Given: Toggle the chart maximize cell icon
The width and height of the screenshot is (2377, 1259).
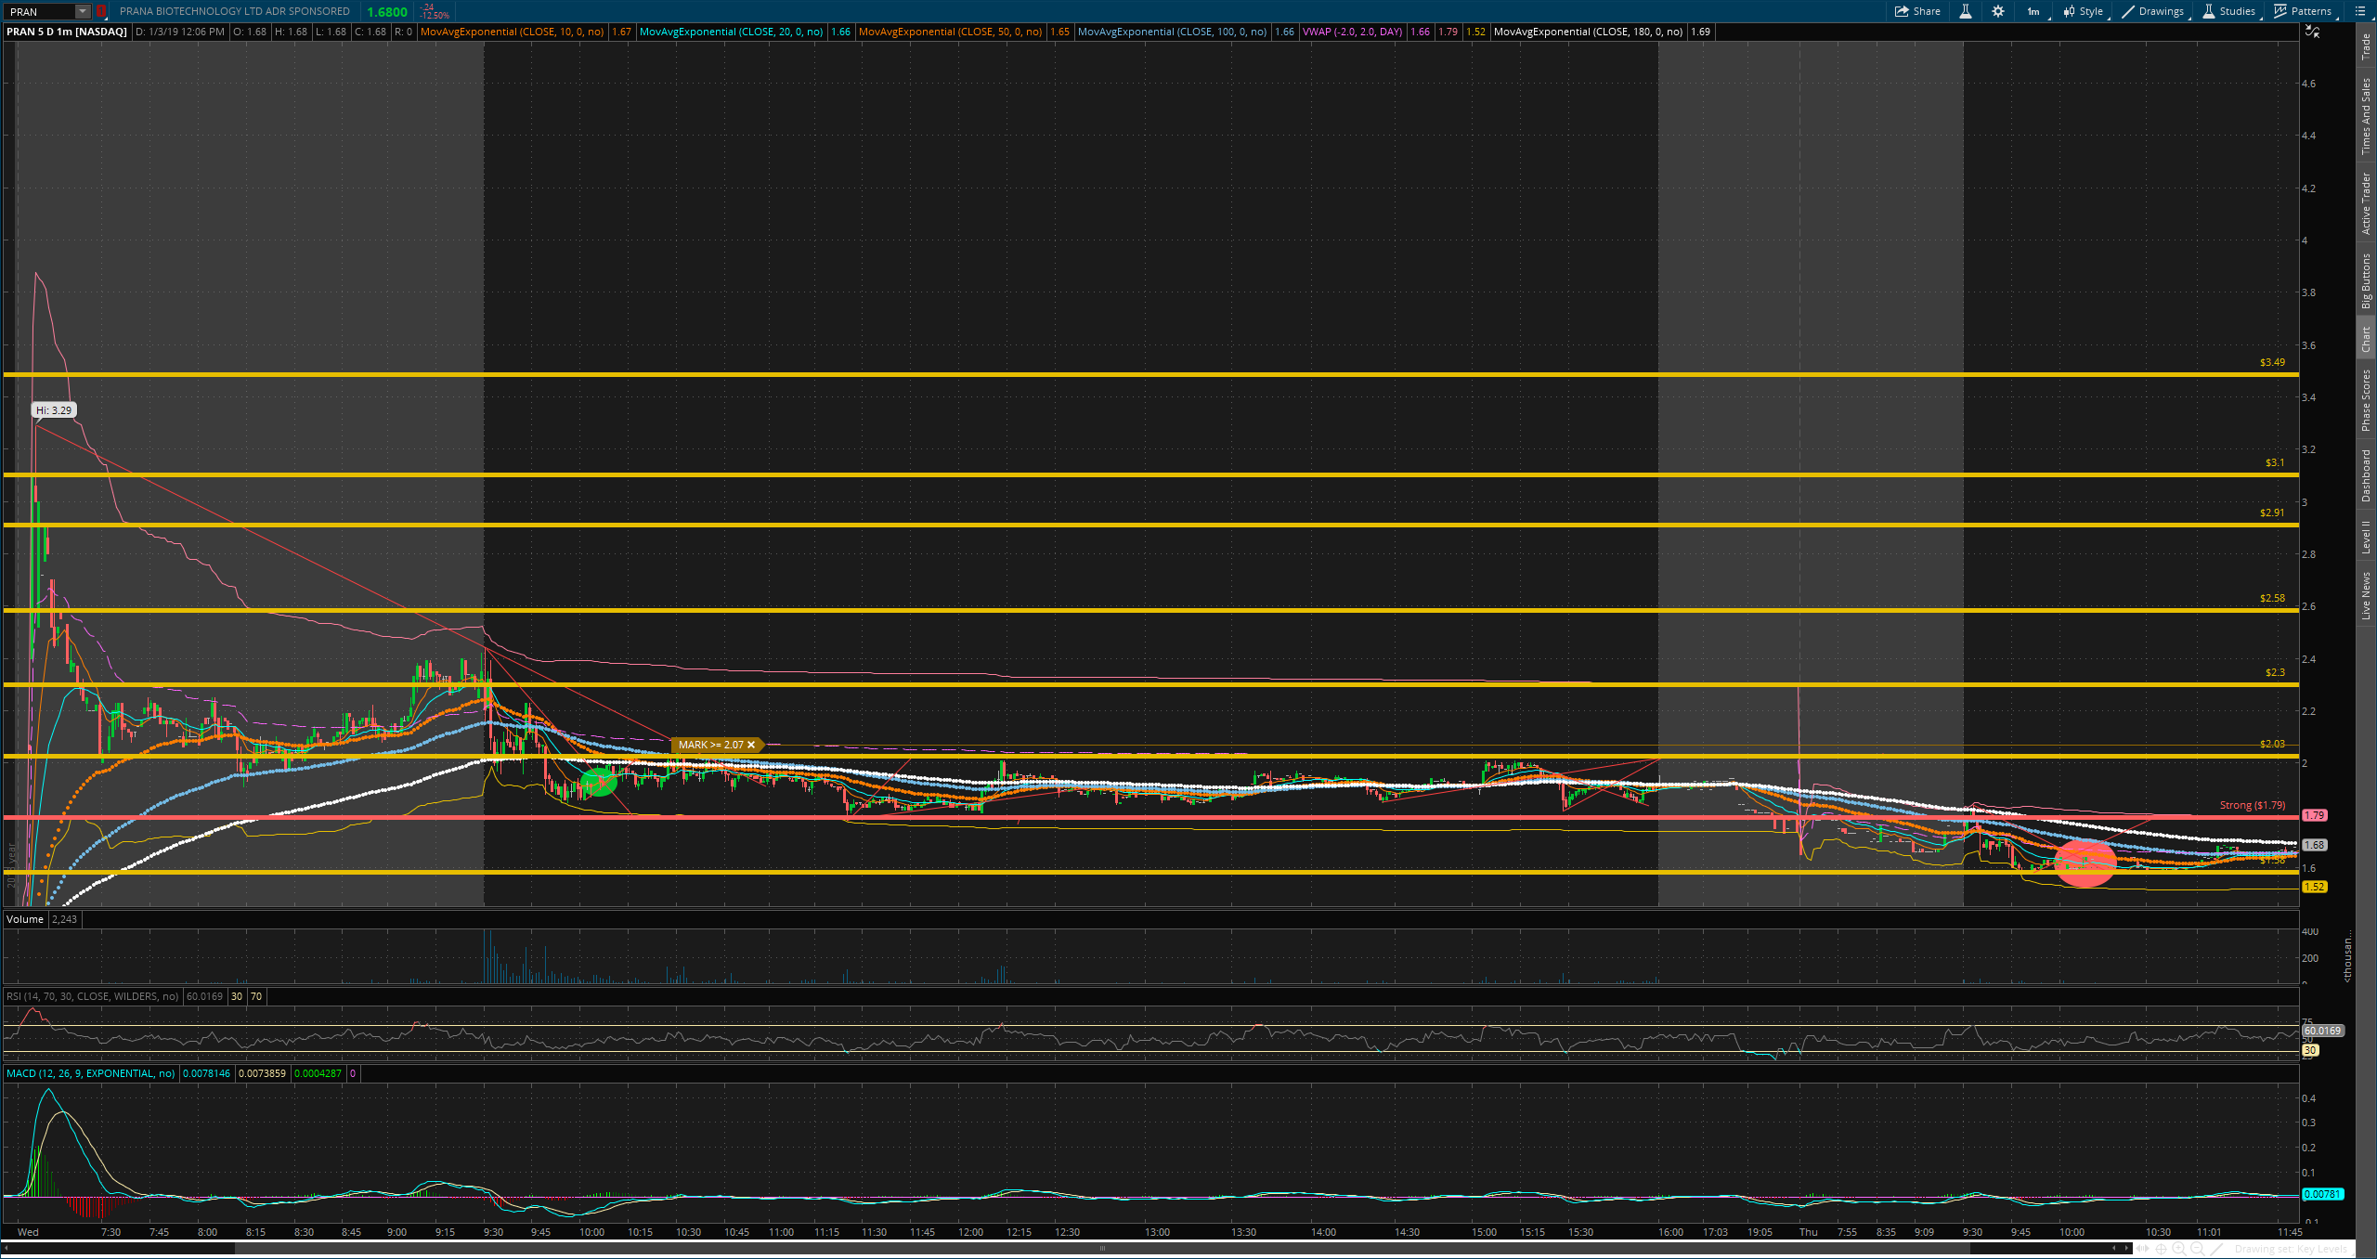Looking at the screenshot, I should tap(2312, 32).
